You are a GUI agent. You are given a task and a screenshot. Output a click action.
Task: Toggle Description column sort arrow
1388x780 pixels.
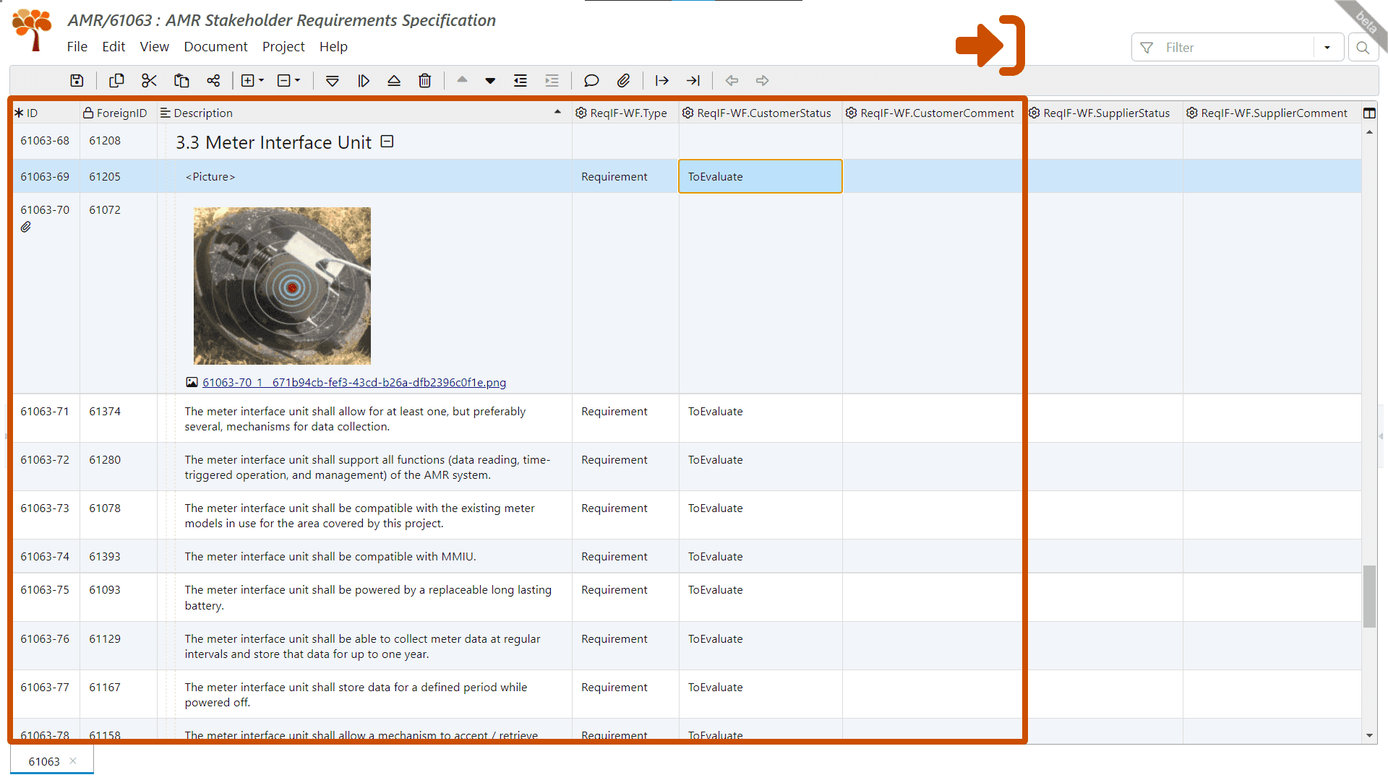click(557, 112)
